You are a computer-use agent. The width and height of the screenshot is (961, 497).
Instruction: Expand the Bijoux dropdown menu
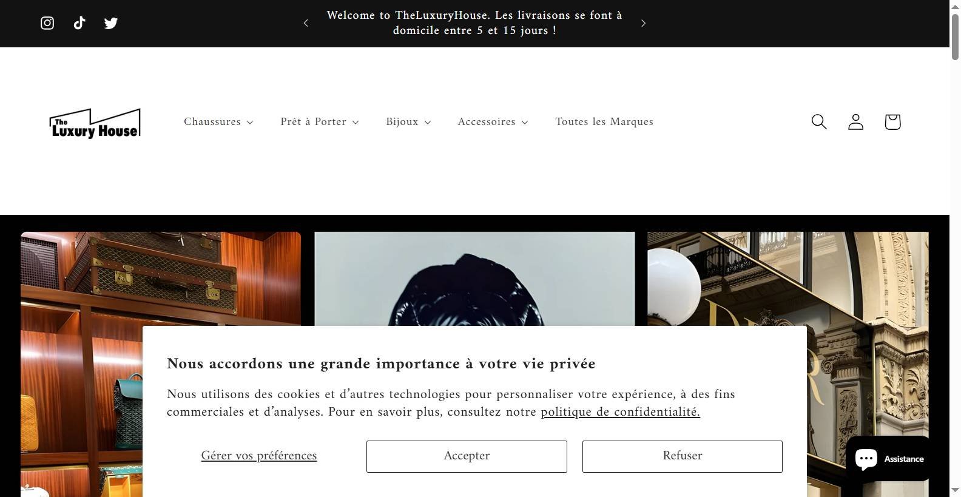(x=408, y=122)
